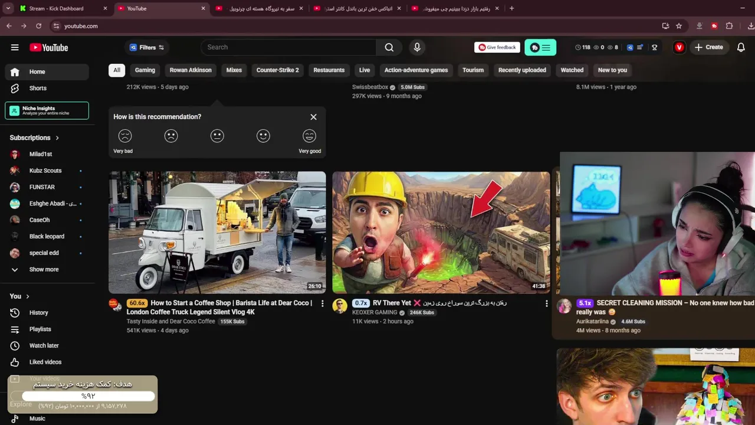
Task: Select the New to you chip
Action: (x=612, y=70)
